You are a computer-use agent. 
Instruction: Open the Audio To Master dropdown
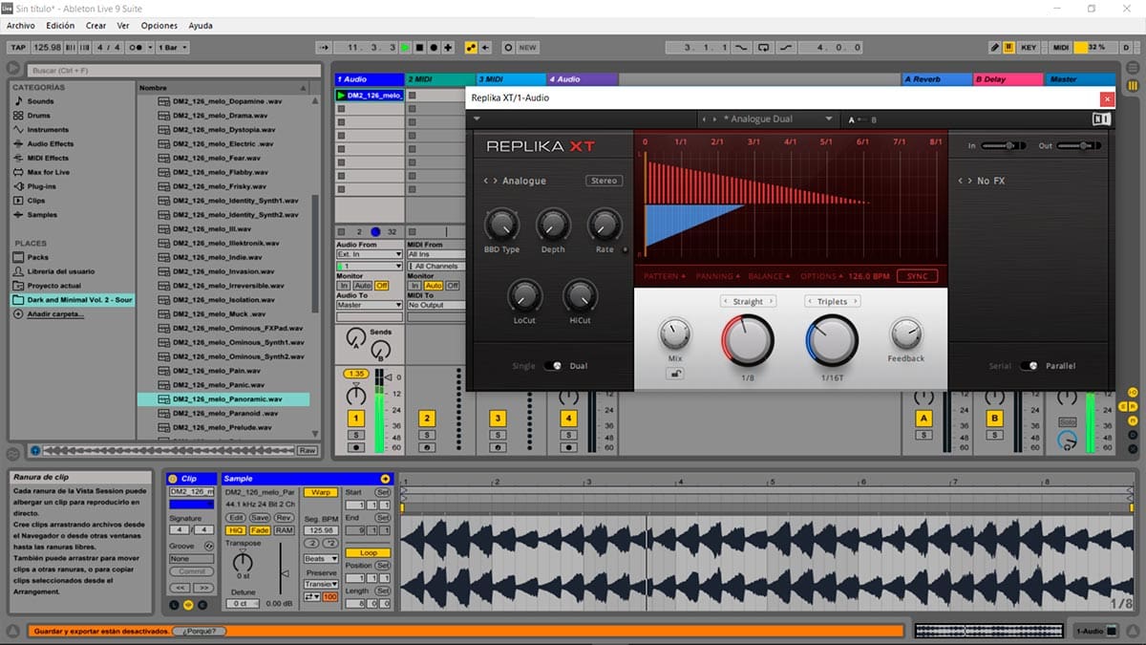tap(369, 305)
